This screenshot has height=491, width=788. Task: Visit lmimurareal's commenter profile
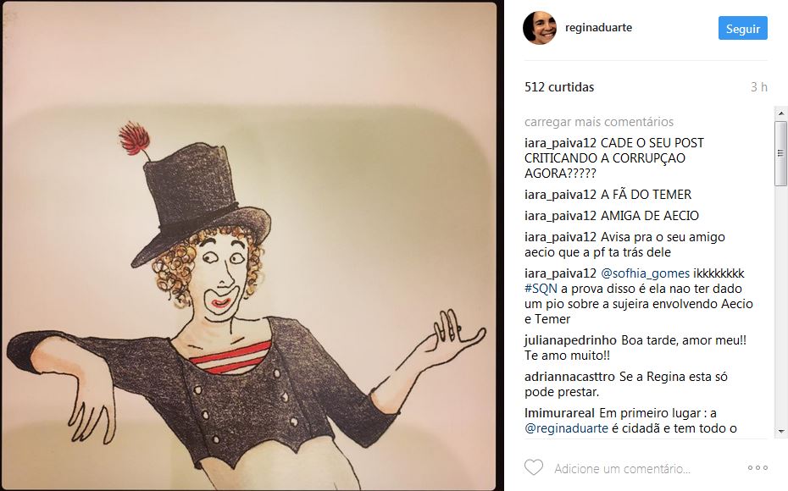click(x=559, y=413)
